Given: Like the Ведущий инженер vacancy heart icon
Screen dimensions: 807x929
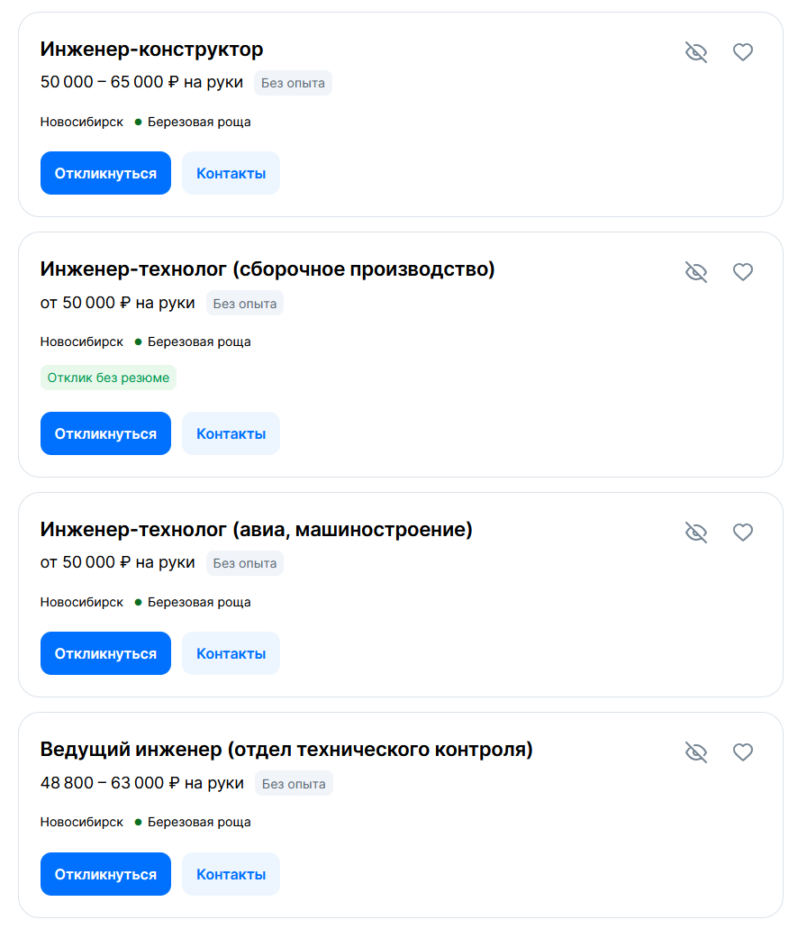Looking at the screenshot, I should [x=742, y=752].
